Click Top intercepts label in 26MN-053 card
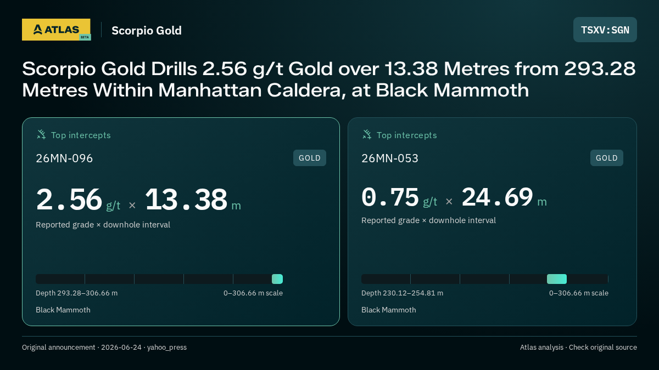 pos(406,135)
